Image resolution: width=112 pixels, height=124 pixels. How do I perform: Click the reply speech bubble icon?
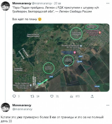point(14,96)
